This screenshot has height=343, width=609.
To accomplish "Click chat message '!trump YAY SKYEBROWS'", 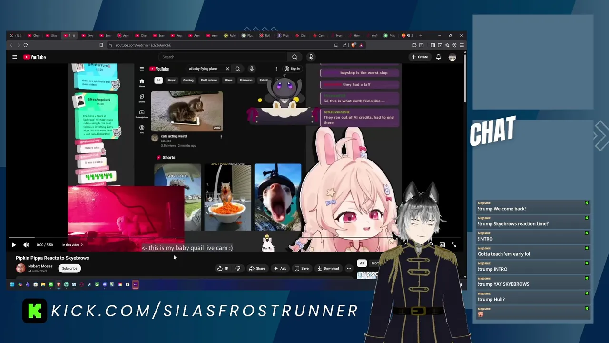I will (503, 284).
